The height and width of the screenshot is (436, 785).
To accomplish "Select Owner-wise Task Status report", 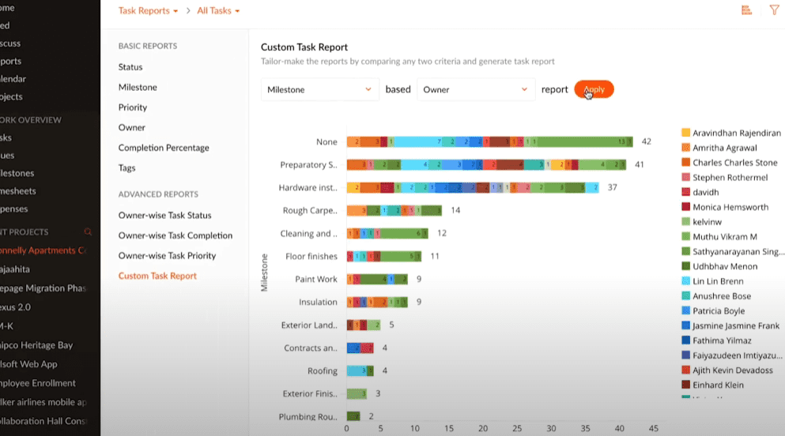I will (164, 215).
